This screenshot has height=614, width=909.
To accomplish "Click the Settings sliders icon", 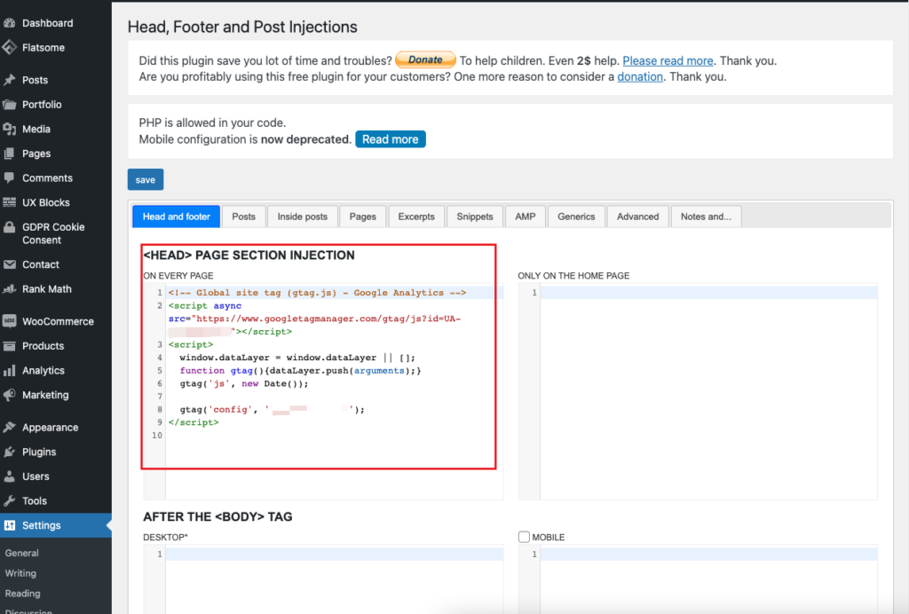I will click(x=9, y=525).
